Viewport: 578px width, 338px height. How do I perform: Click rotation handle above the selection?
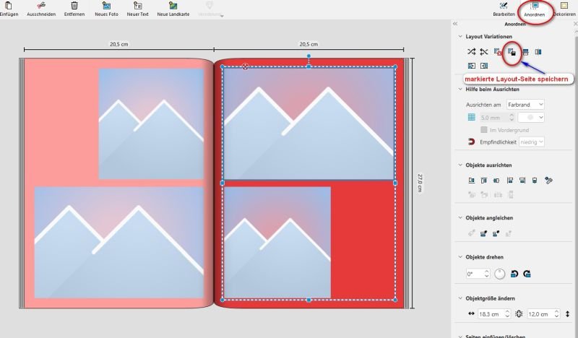309,56
